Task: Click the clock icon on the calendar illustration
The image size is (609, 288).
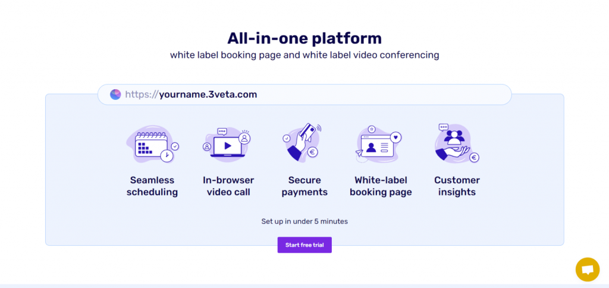Action: [x=167, y=156]
